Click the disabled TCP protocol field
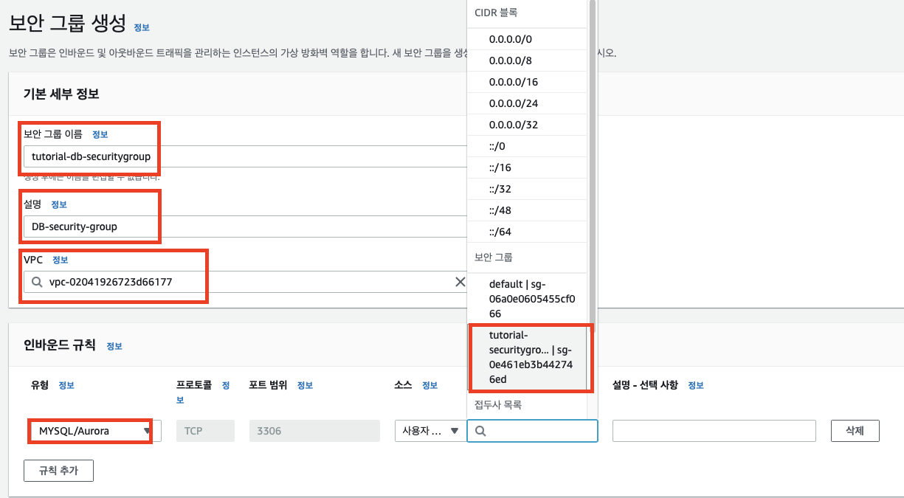Image resolution: width=904 pixels, height=498 pixels. (x=205, y=431)
